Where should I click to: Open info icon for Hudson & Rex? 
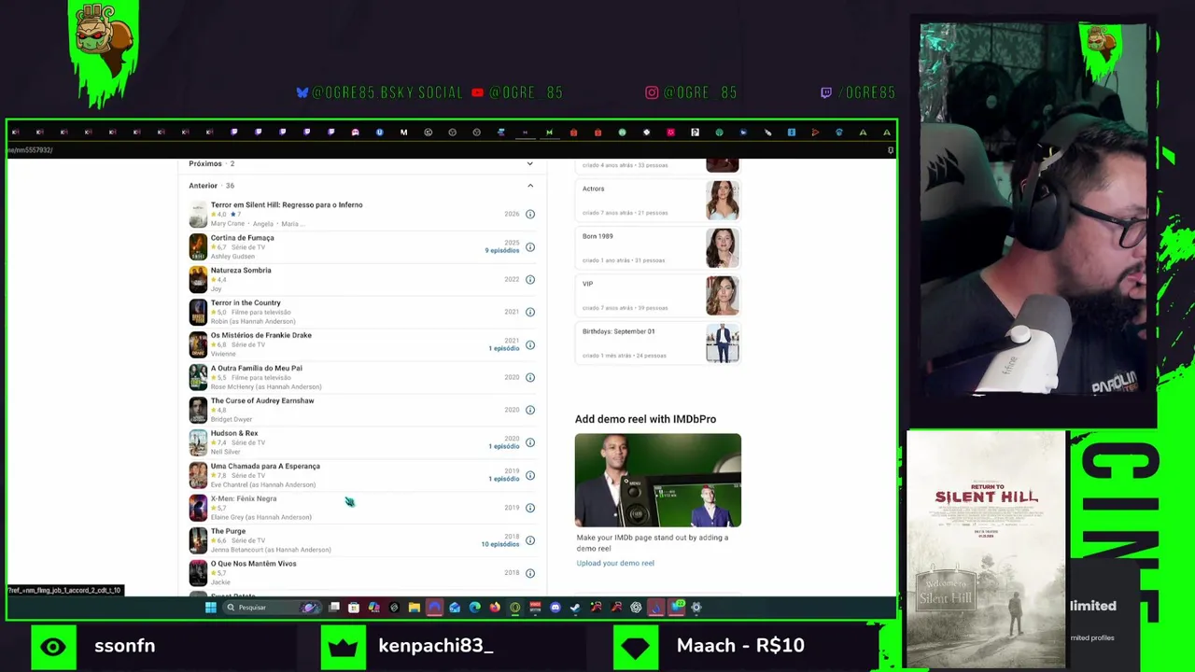tap(530, 442)
